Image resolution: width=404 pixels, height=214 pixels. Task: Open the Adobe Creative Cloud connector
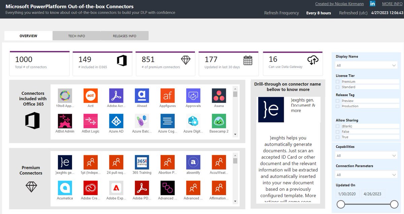pos(91,188)
